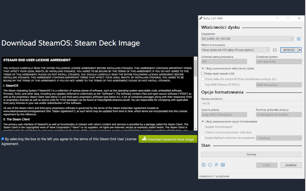Enable Pokaż dyski twarde USB checkbox
Image resolution: width=306 pixels, height=191 pixels.
(203, 73)
